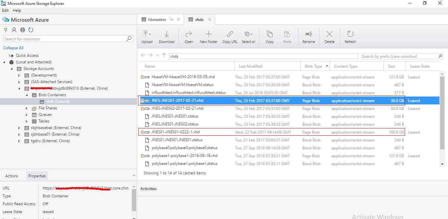Click the search magnifier in the resources box
448x219 pixels.
[x=129, y=39]
